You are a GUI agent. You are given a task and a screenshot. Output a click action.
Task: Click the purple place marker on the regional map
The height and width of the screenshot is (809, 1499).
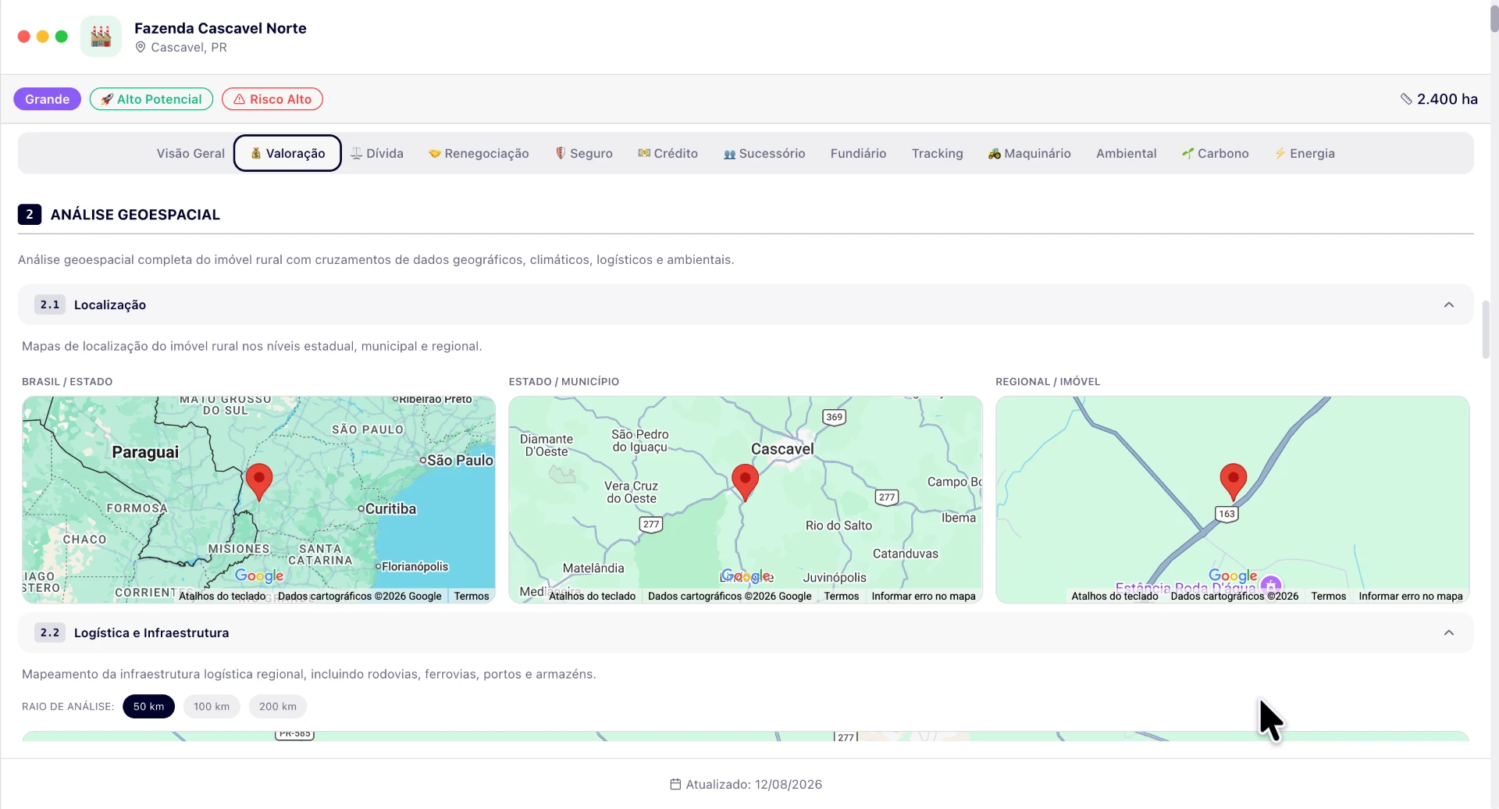click(x=1271, y=584)
